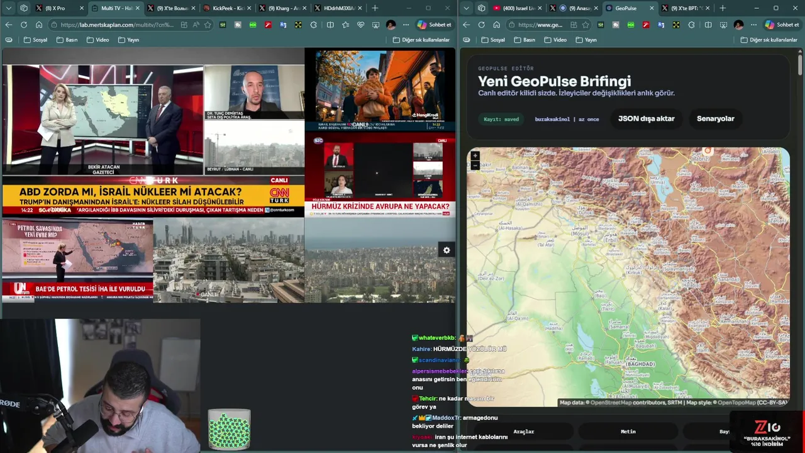Viewport: 805px width, 453px height.
Task: Favorite the Multi TV page with the star icon
Action: (208, 25)
